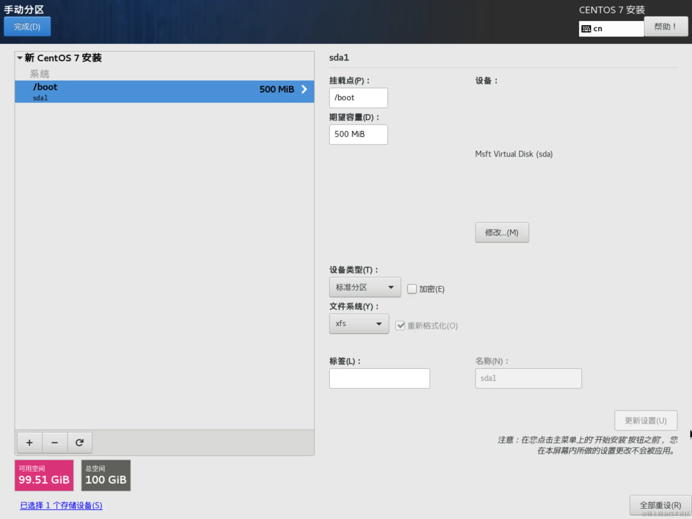Click the 更新设置(U) update settings button

646,420
